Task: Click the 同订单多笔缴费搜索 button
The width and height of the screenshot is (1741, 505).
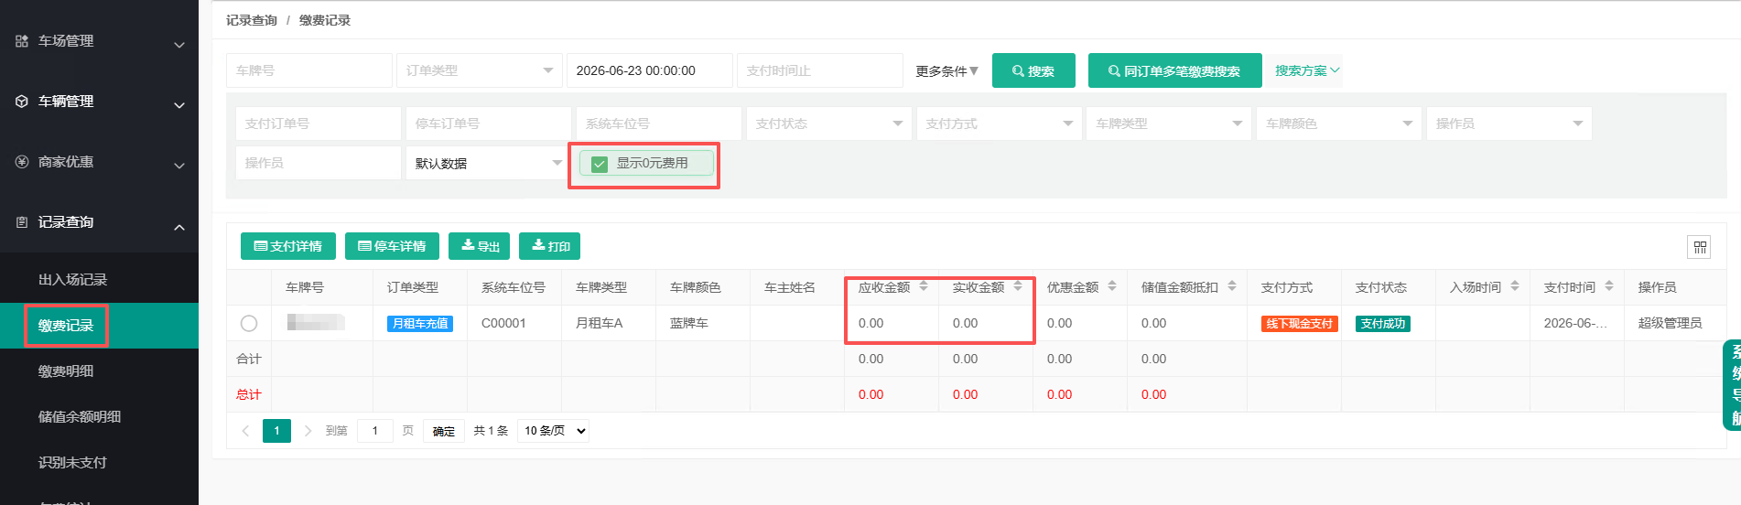Action: pyautogui.click(x=1174, y=70)
